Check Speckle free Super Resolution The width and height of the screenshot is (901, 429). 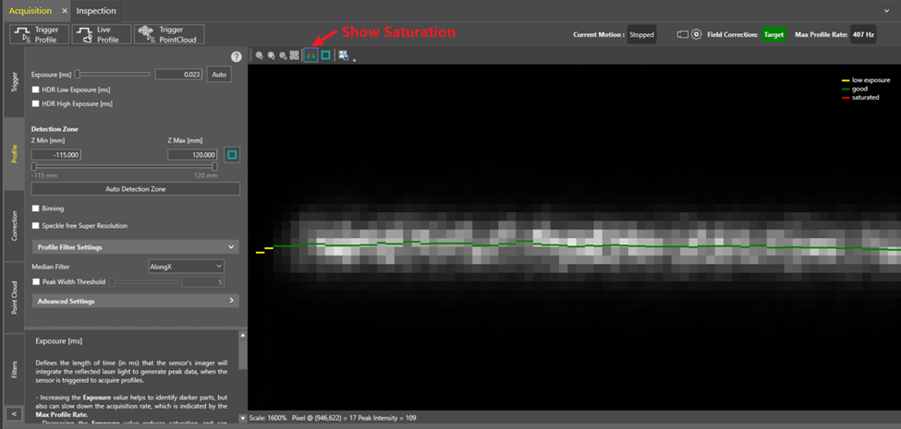[36, 225]
